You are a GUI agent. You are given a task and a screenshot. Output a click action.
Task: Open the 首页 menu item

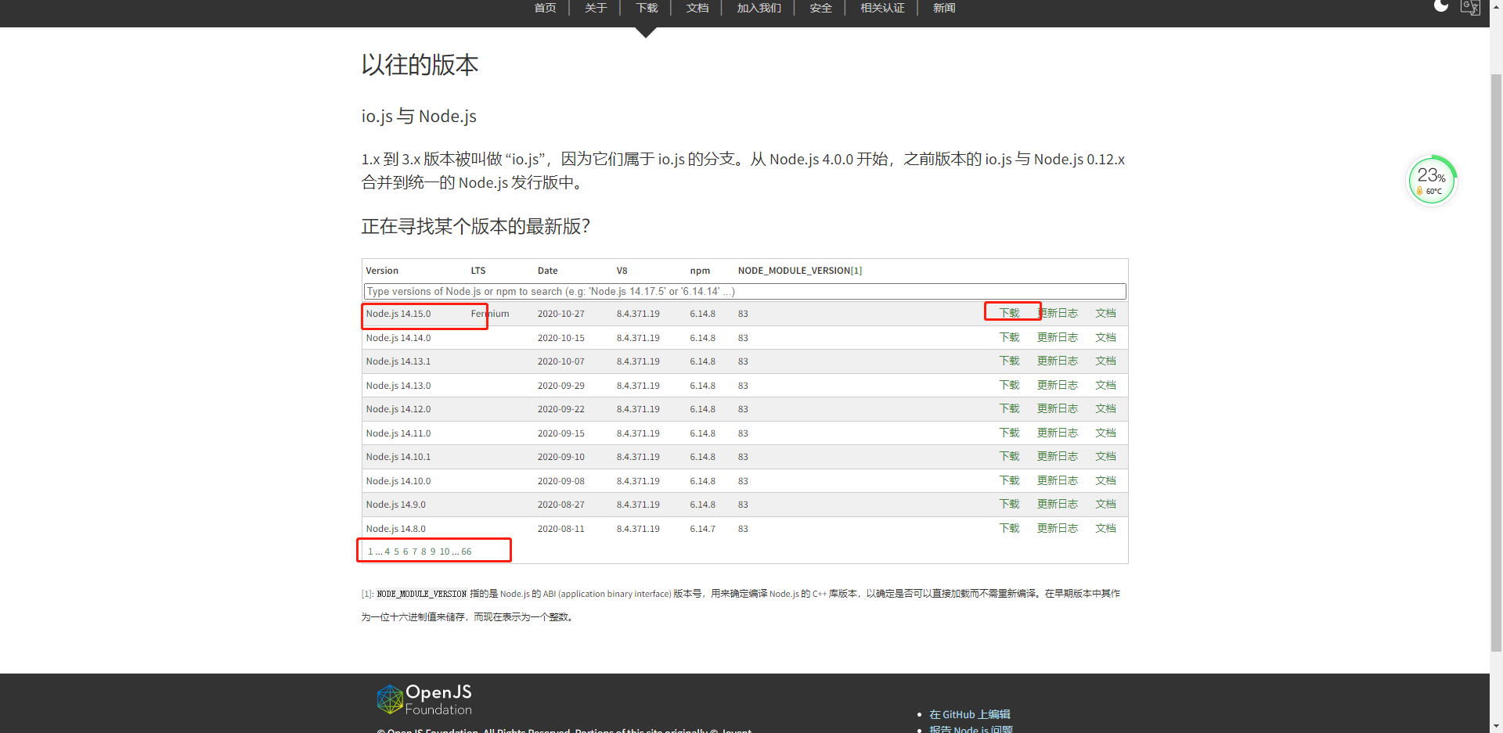tap(544, 9)
